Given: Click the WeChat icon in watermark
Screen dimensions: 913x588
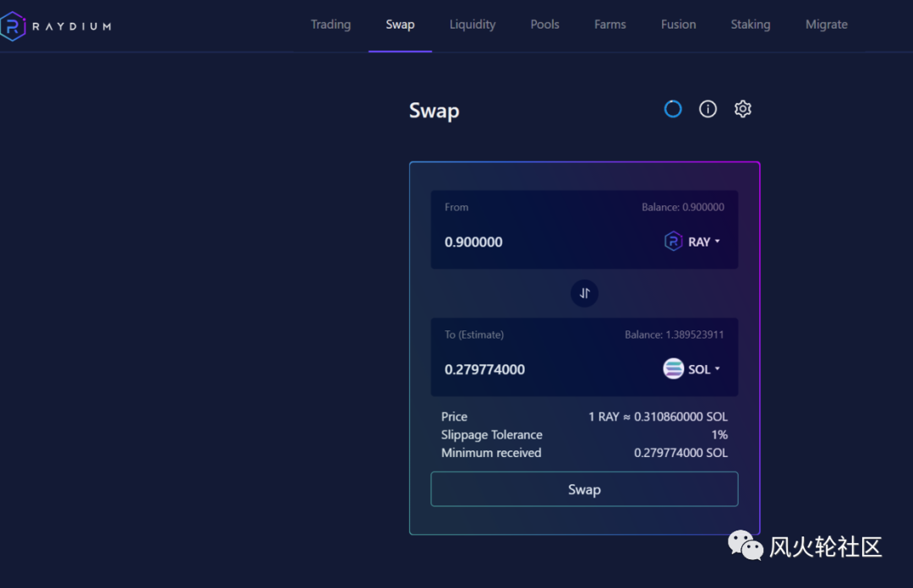Looking at the screenshot, I should click(745, 546).
